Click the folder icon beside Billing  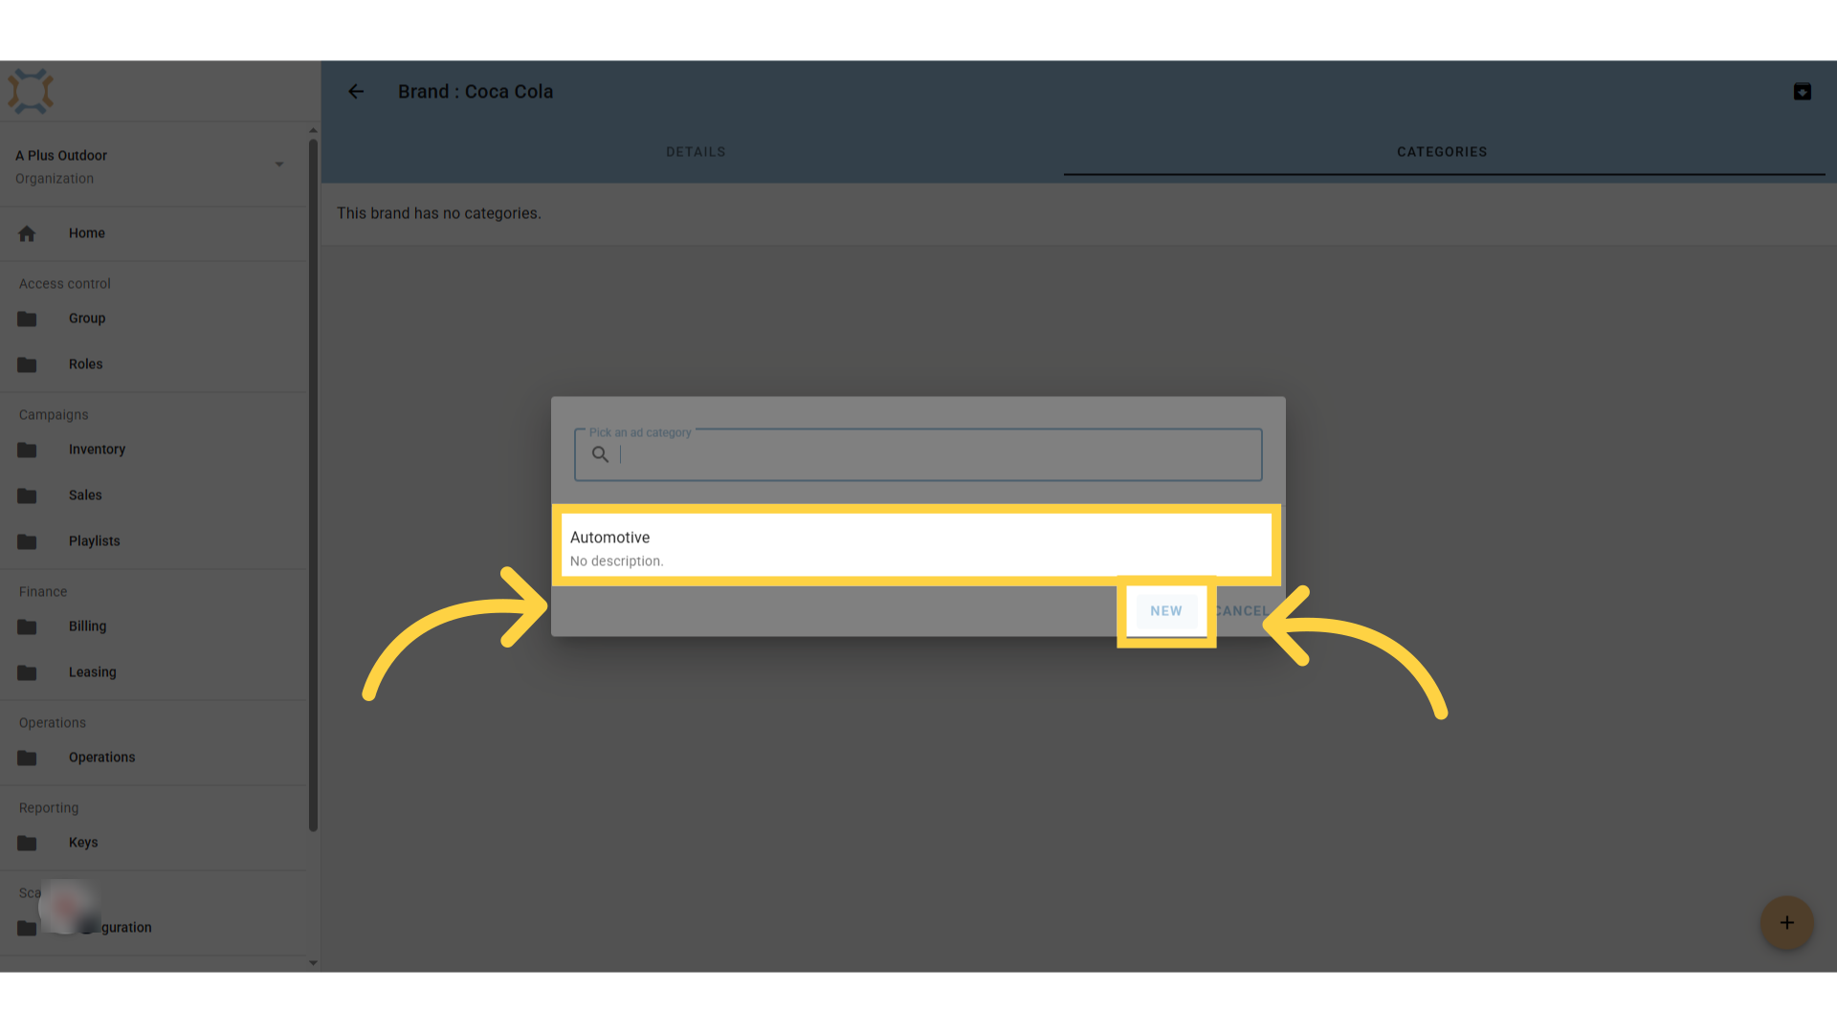[27, 626]
